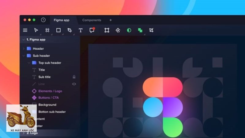Collapse the Top sub header chevron
245x138 pixels.
pyautogui.click(x=29, y=63)
